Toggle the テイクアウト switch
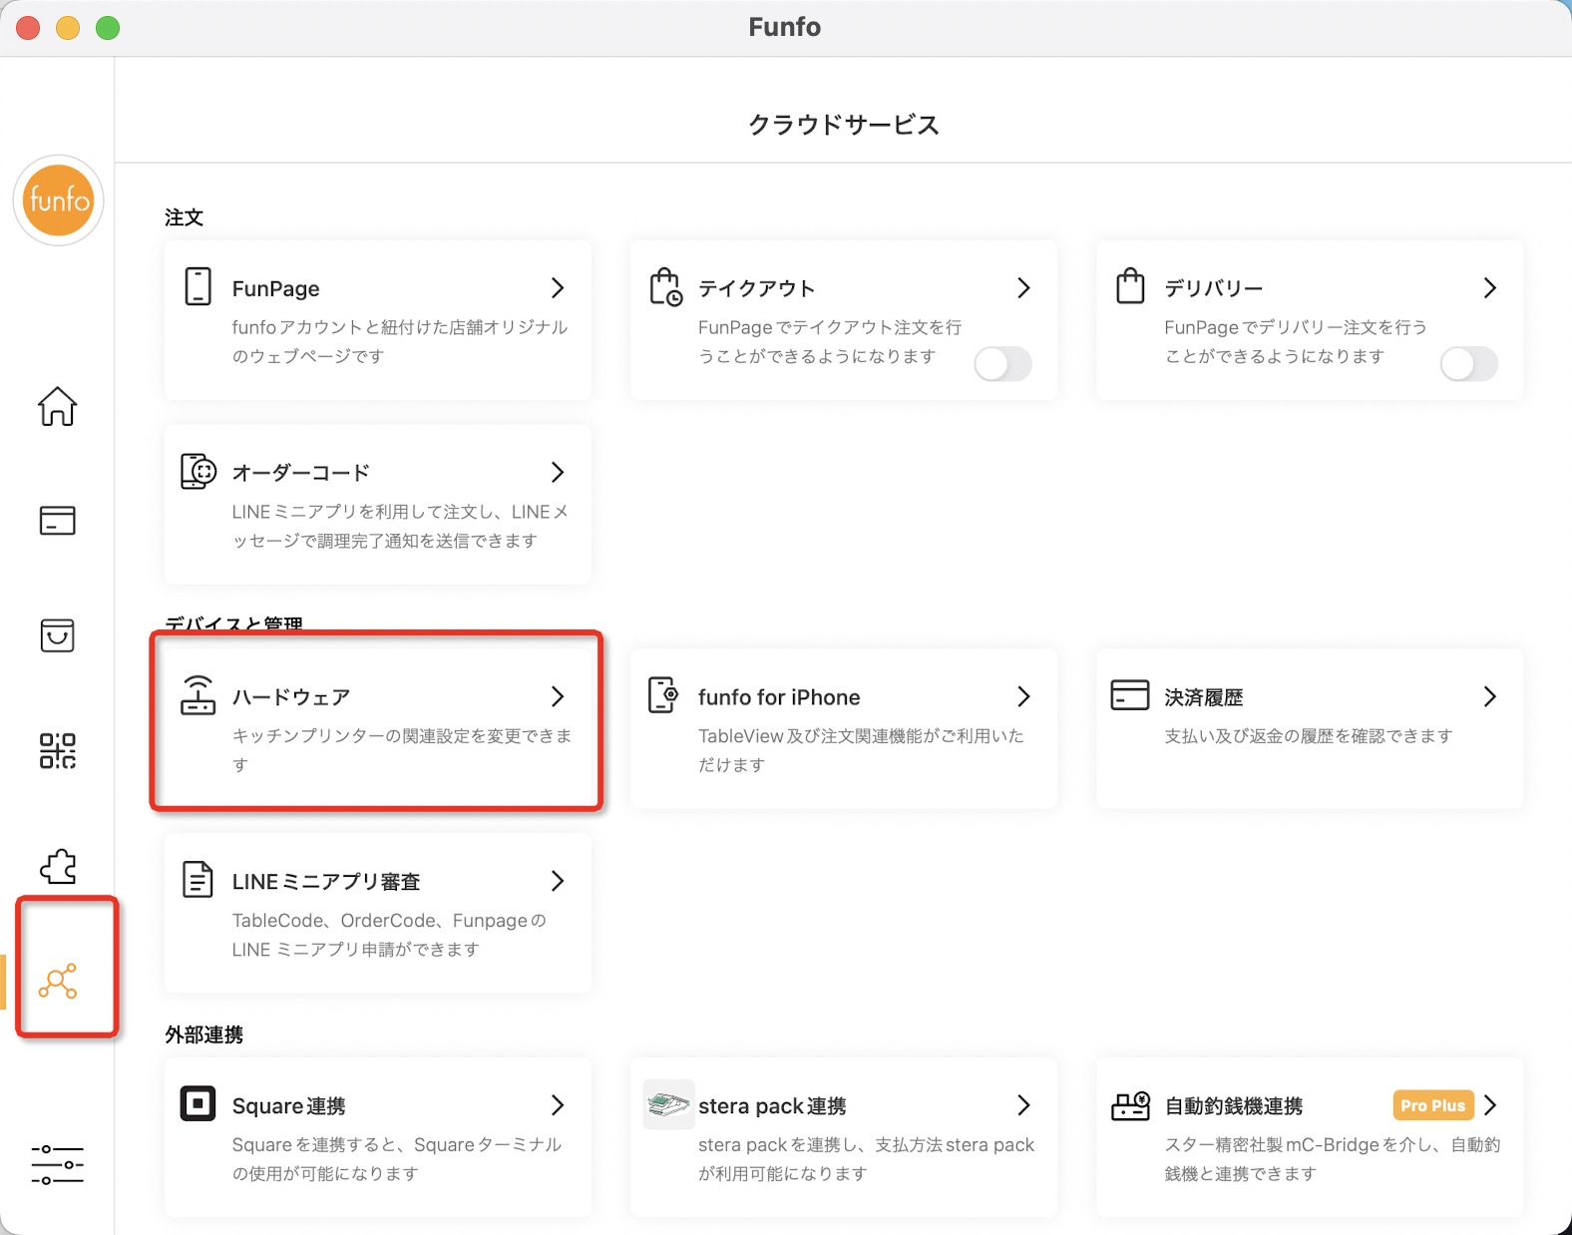This screenshot has height=1235, width=1572. click(1002, 364)
